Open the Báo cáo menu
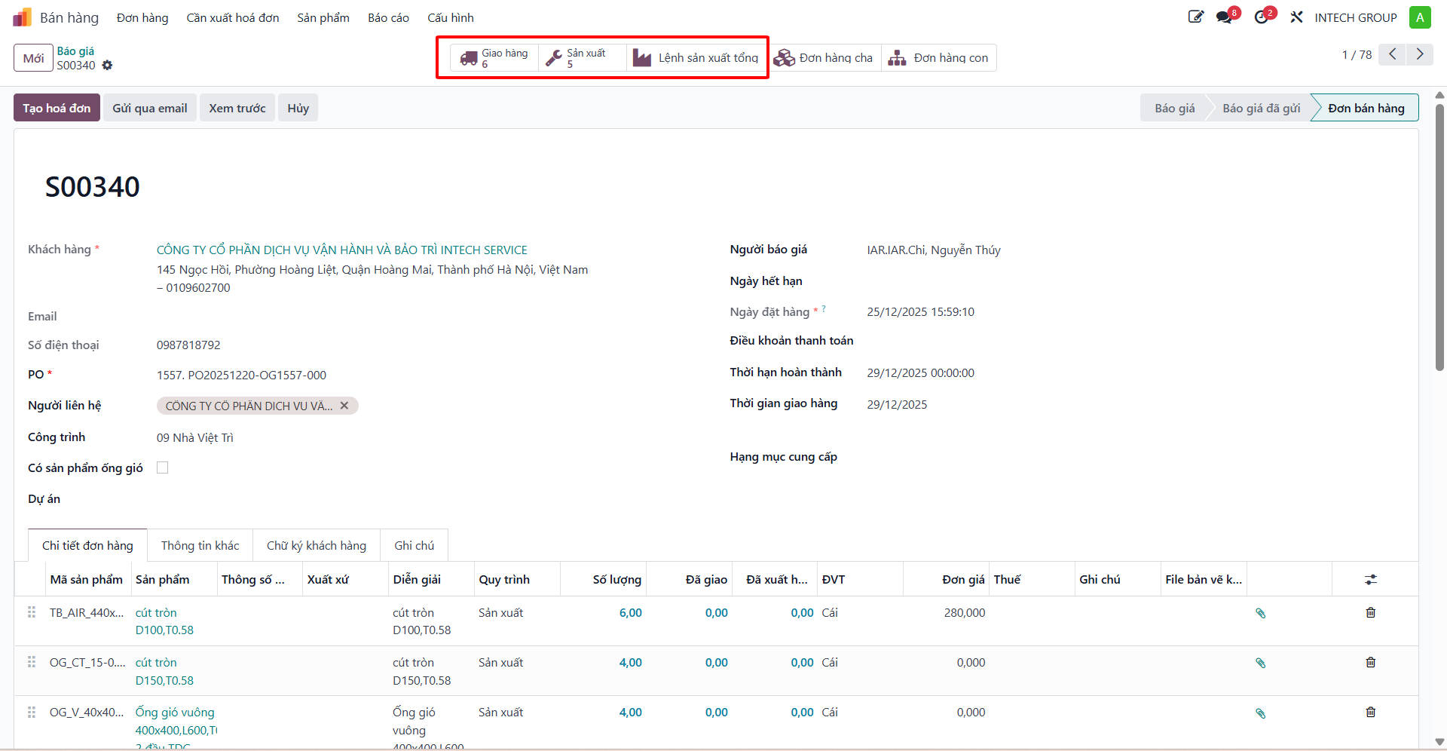The image size is (1447, 751). pos(388,17)
